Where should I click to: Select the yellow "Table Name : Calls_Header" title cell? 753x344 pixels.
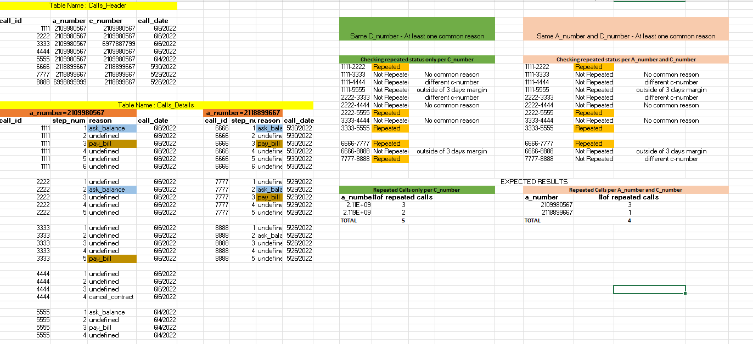88,5
